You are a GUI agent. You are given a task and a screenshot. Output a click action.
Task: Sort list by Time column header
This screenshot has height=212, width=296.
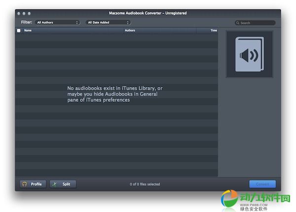click(214, 31)
